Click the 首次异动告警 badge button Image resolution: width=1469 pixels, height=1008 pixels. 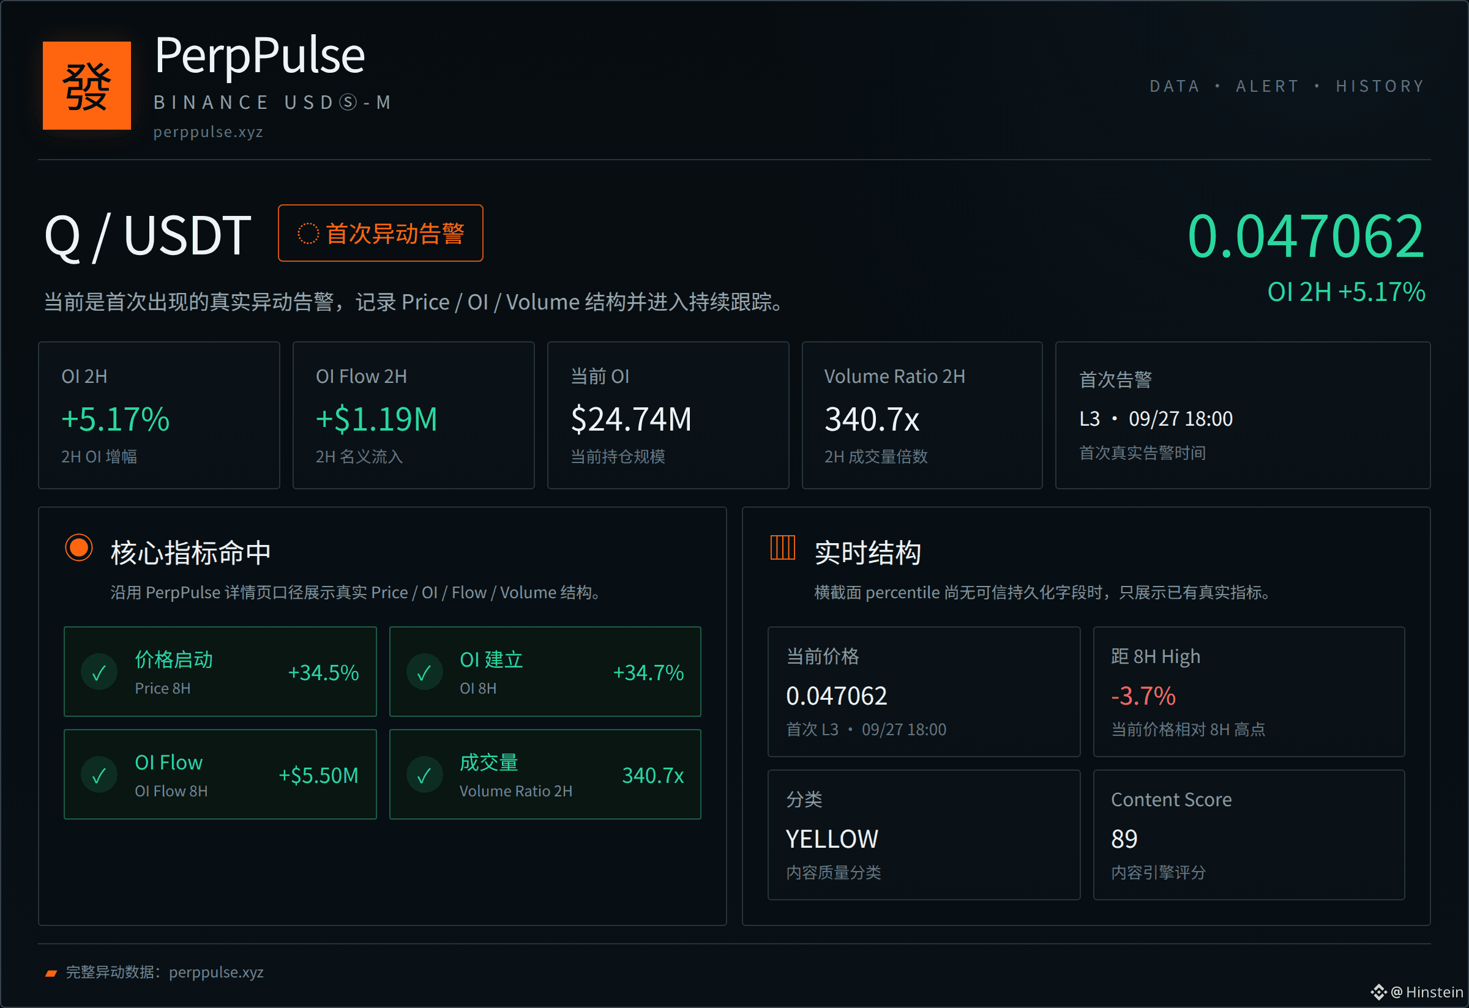(x=381, y=233)
